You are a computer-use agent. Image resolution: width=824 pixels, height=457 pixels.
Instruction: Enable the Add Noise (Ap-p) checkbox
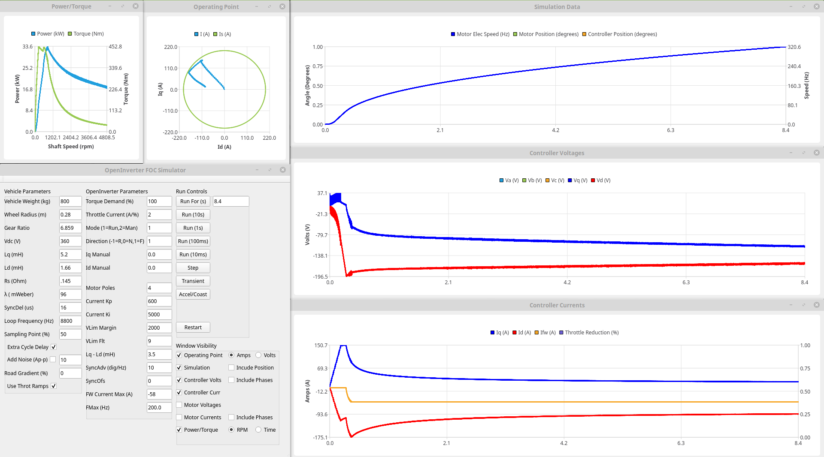[x=53, y=360]
